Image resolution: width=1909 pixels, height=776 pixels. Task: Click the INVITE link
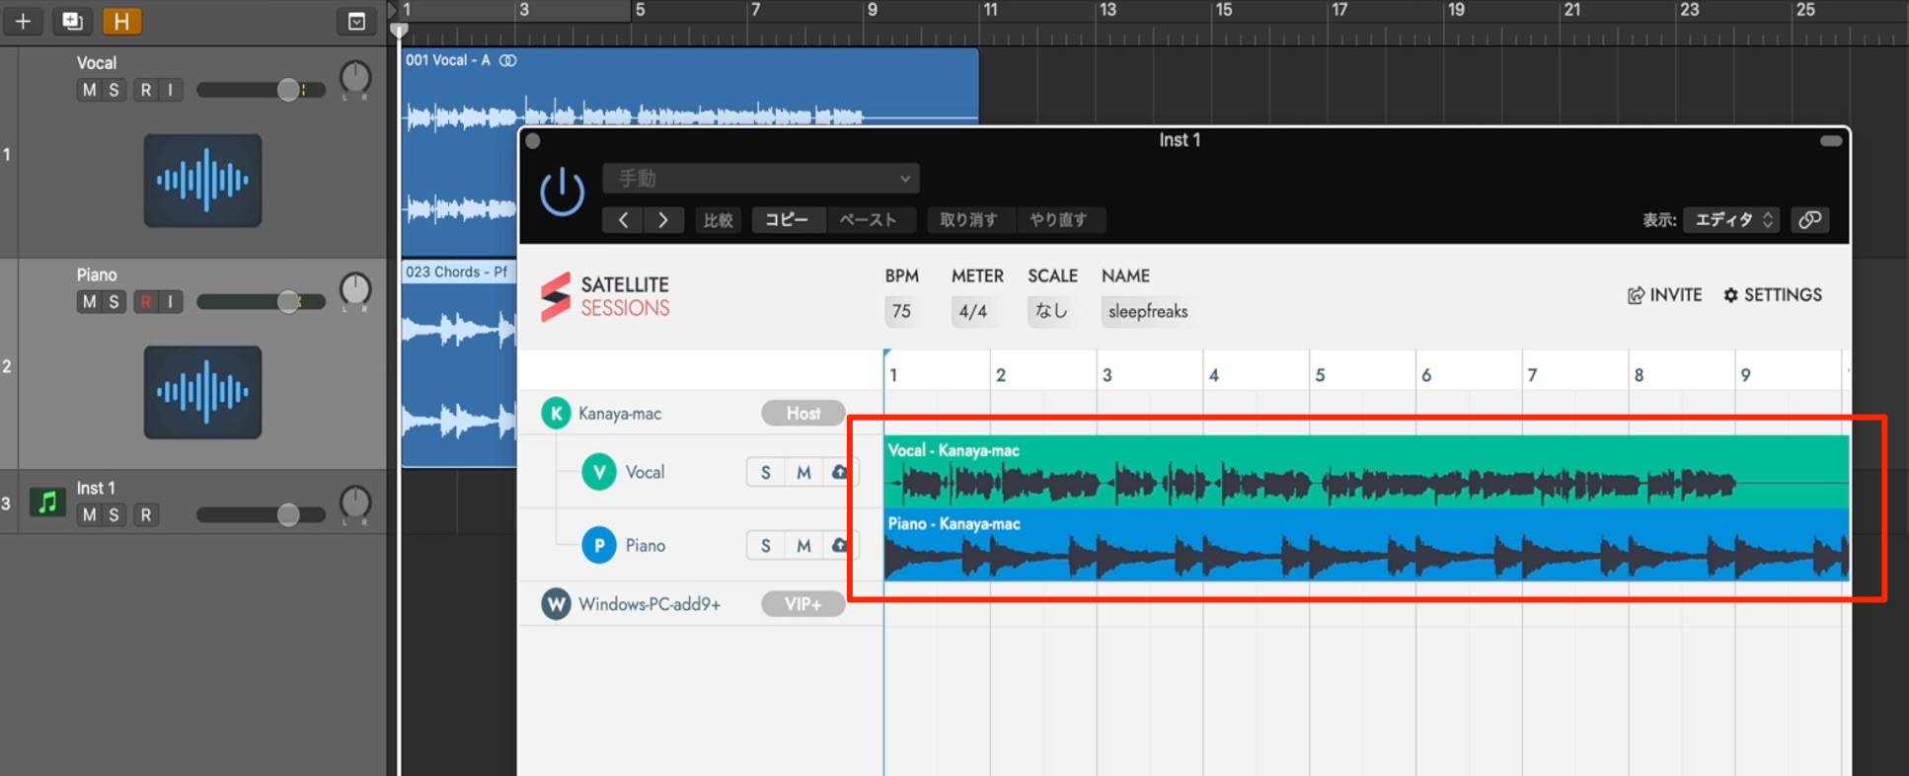(x=1664, y=294)
